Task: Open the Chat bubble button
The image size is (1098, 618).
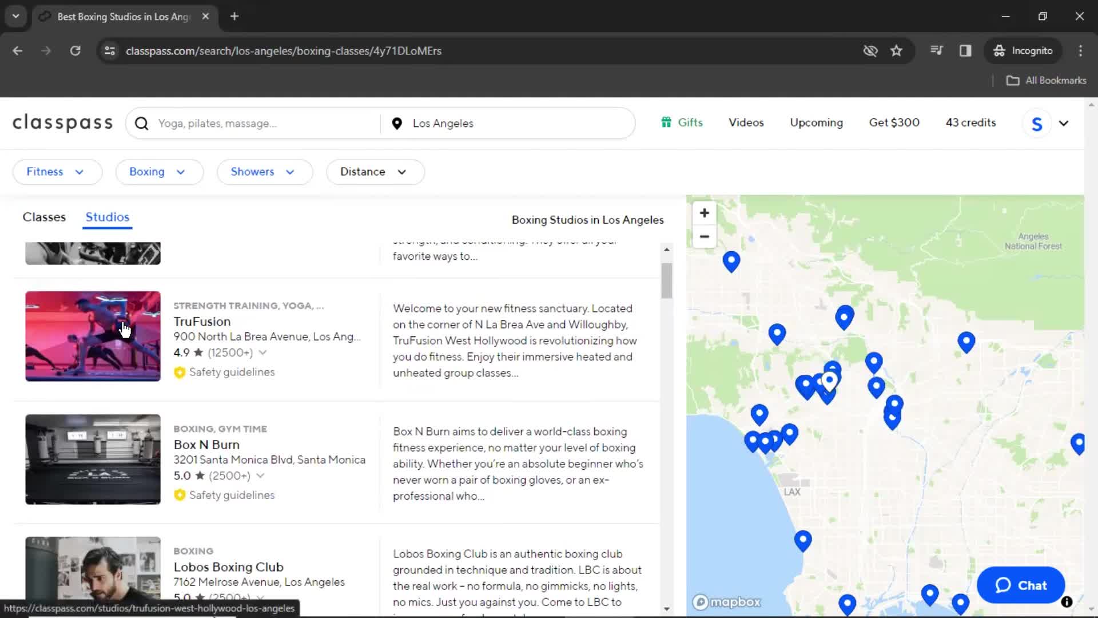Action: point(1021,585)
